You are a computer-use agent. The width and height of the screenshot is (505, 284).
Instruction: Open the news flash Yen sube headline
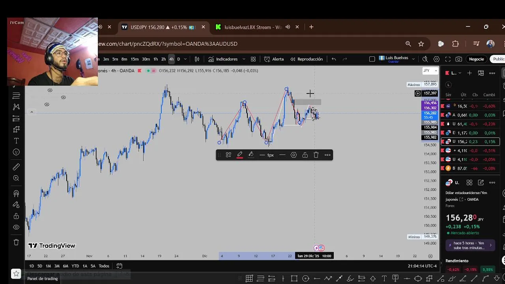tap(470, 245)
